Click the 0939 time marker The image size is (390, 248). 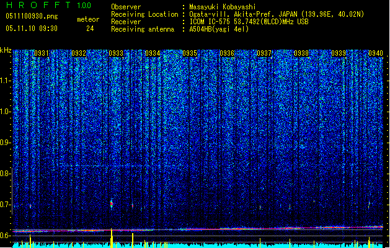pos(339,53)
